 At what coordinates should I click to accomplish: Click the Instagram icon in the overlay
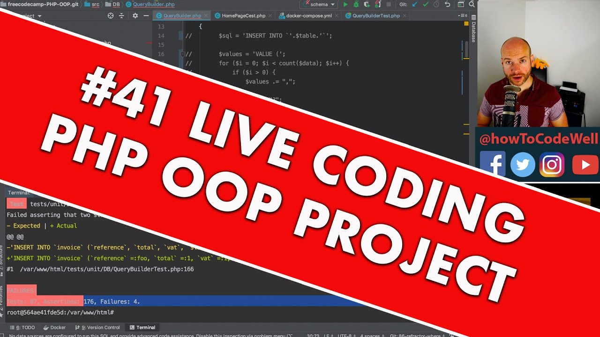(552, 164)
